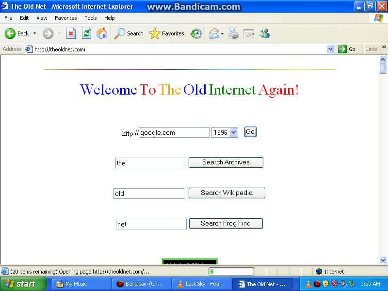Click Search Archives button
388x291 pixels.
coord(226,162)
